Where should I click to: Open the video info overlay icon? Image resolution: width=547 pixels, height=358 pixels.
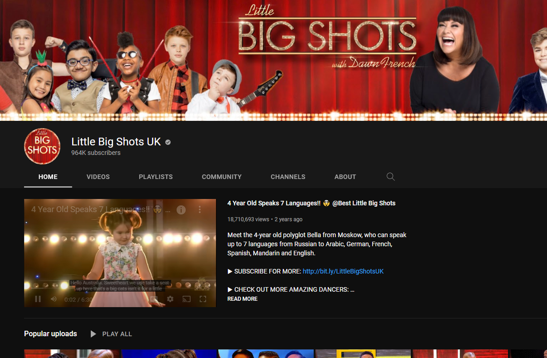181,209
